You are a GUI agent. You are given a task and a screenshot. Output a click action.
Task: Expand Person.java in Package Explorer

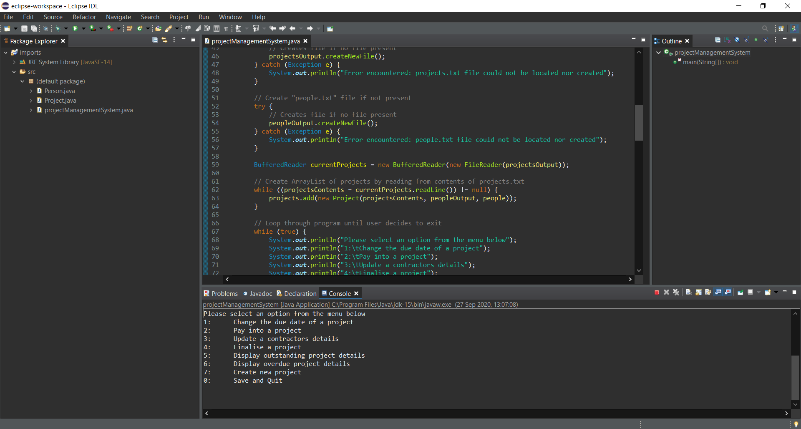(x=31, y=91)
